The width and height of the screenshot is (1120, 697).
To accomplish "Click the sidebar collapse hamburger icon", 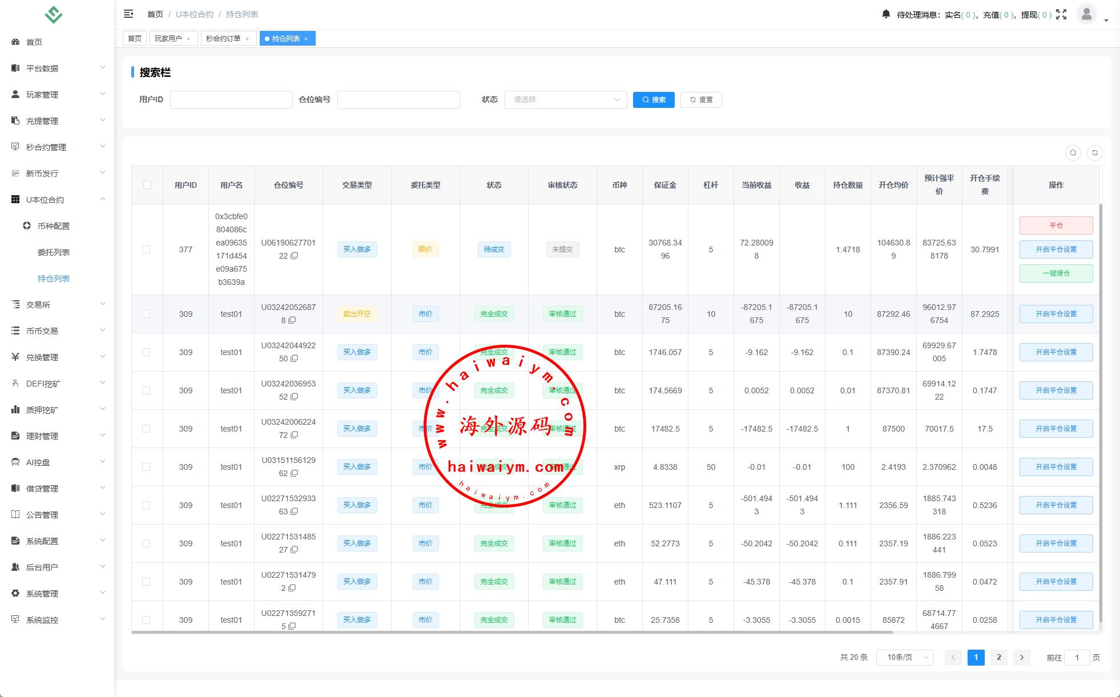I will (x=128, y=14).
